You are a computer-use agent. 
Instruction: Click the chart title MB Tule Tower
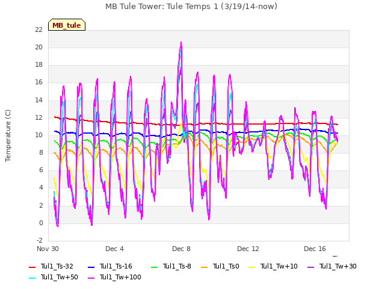tap(191, 7)
